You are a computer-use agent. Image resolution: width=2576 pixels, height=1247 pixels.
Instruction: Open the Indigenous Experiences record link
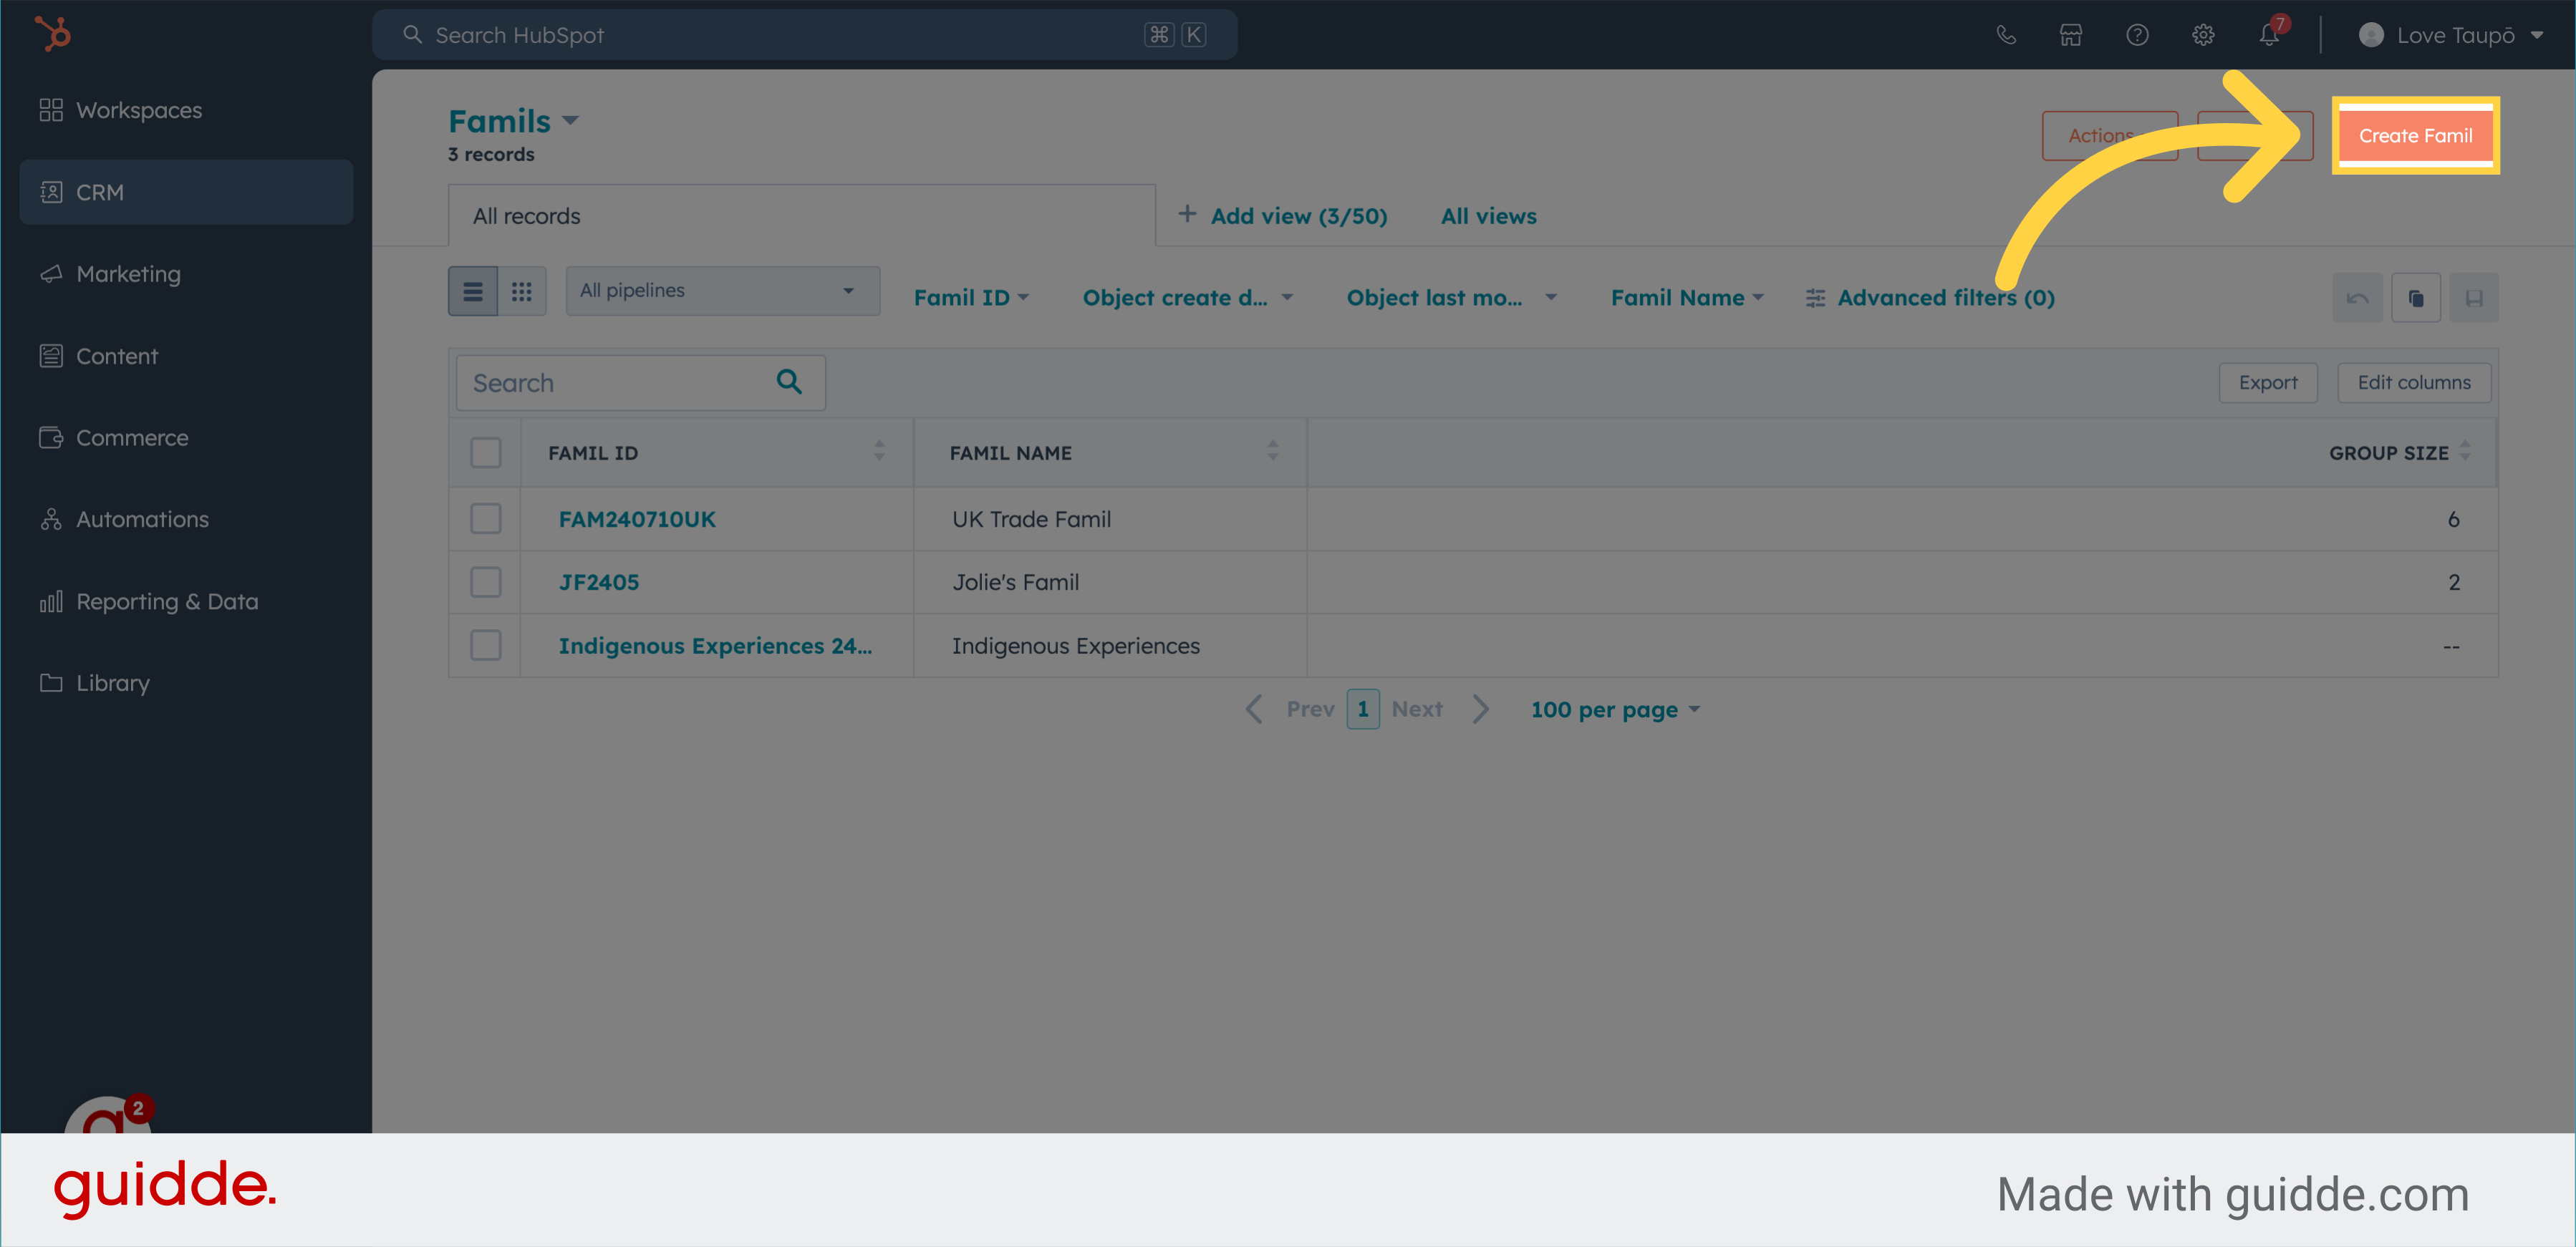pos(715,646)
